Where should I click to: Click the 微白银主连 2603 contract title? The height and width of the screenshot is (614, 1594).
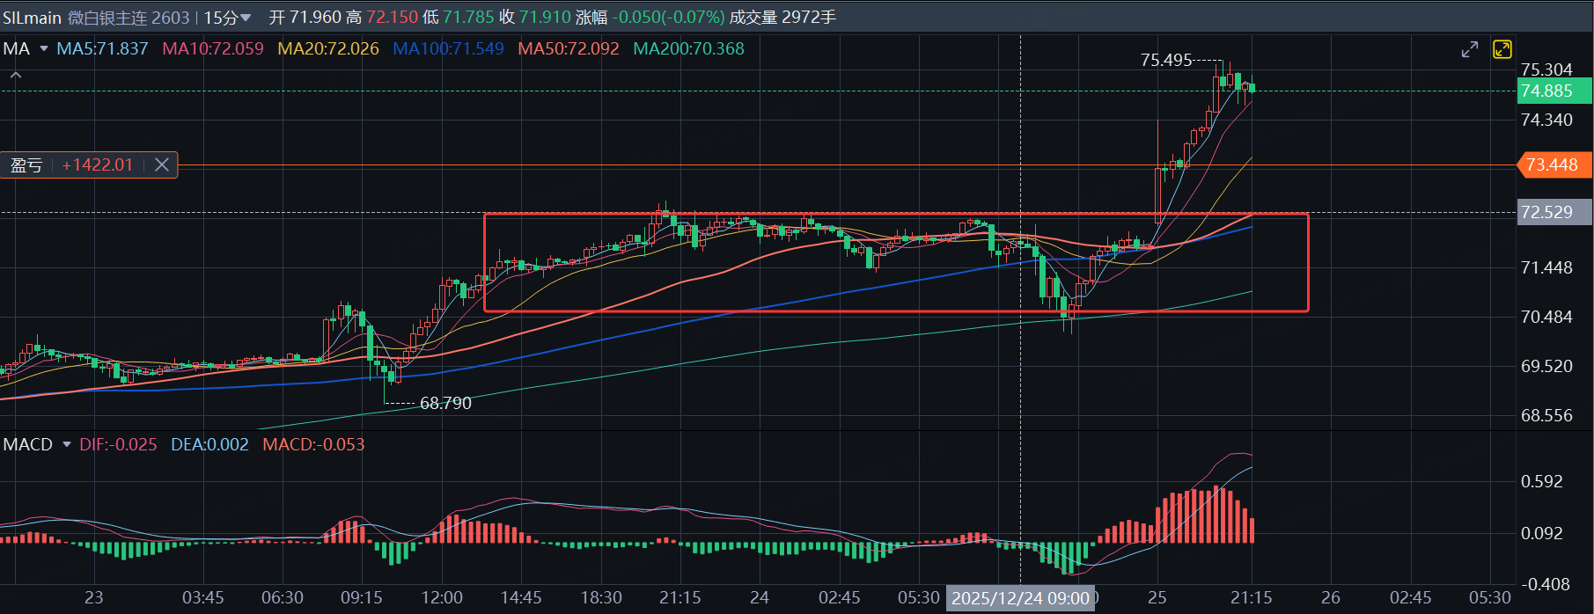coord(129,18)
